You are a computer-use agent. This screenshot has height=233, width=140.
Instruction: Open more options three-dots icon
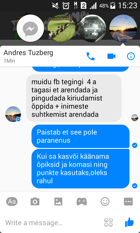tap(128, 202)
